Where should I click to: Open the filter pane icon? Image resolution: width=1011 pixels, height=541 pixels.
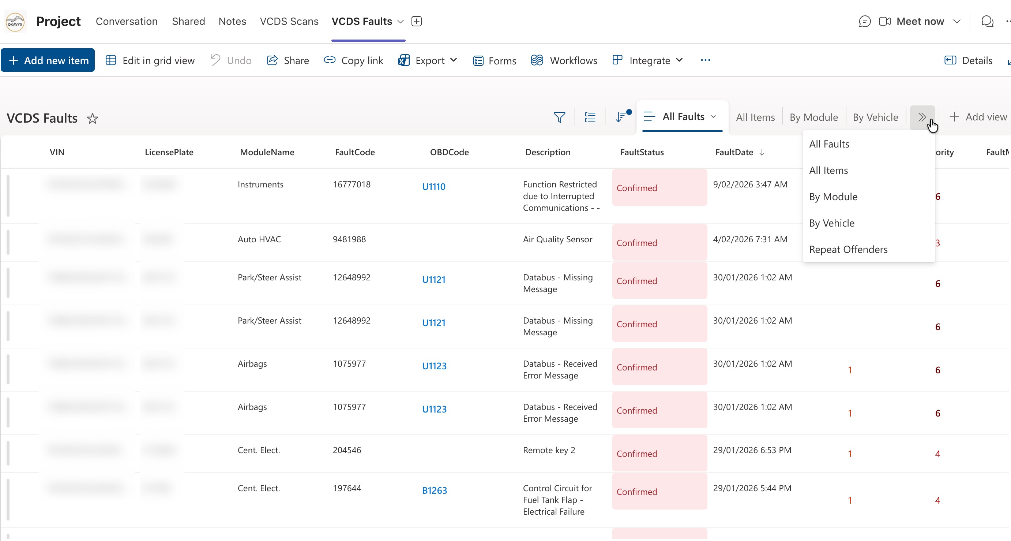click(559, 117)
